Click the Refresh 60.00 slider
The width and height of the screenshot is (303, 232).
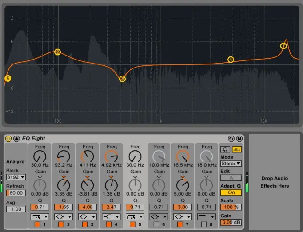(16, 193)
